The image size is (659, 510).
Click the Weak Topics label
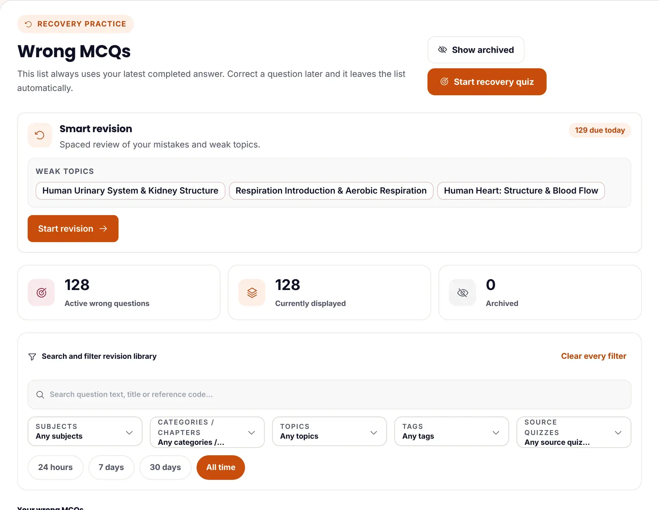tap(65, 171)
